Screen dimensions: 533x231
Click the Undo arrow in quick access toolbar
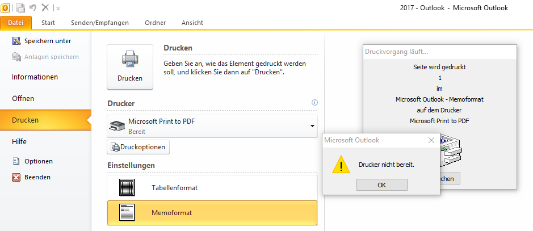pos(32,7)
